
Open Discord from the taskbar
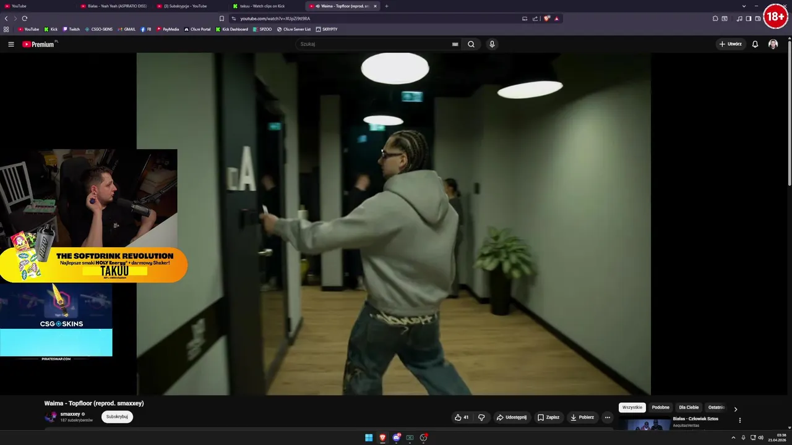(x=397, y=438)
